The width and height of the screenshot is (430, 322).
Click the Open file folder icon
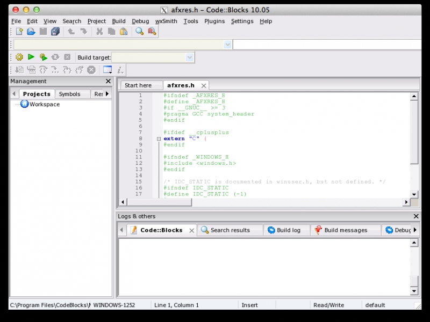(31, 32)
